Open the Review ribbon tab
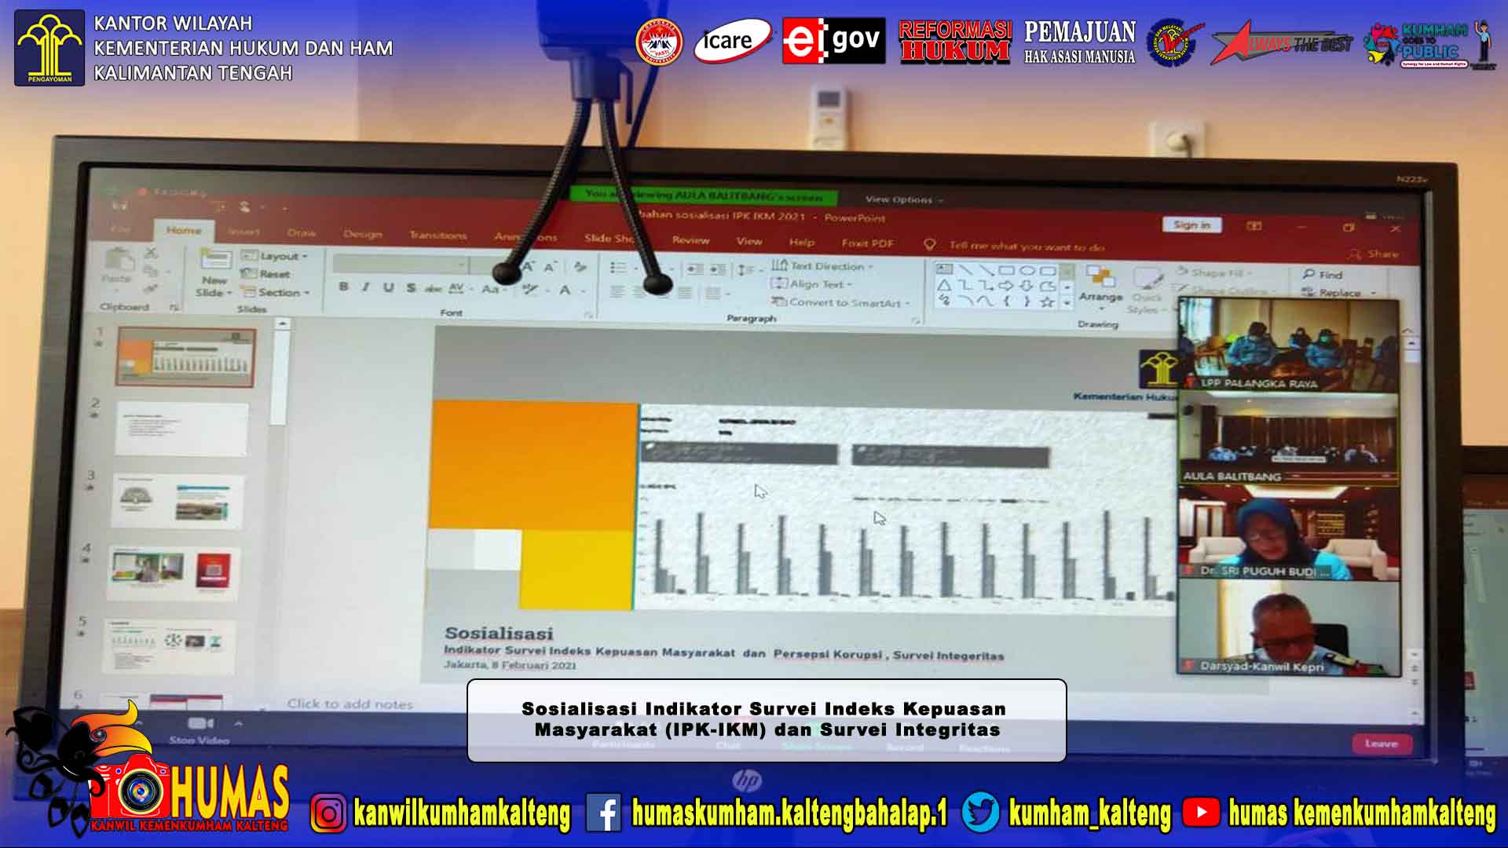Screen dimensions: 1508x848 tap(691, 240)
